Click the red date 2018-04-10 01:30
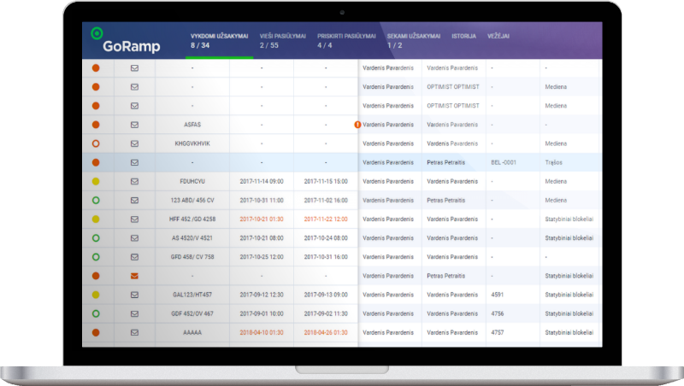The width and height of the screenshot is (684, 386). (x=262, y=332)
